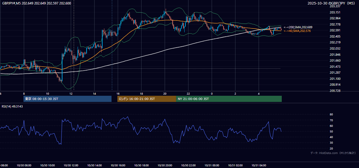Click the price axis label 201.100
Image resolution: width=359 pixels, height=168 pixels.
coord(335,79)
